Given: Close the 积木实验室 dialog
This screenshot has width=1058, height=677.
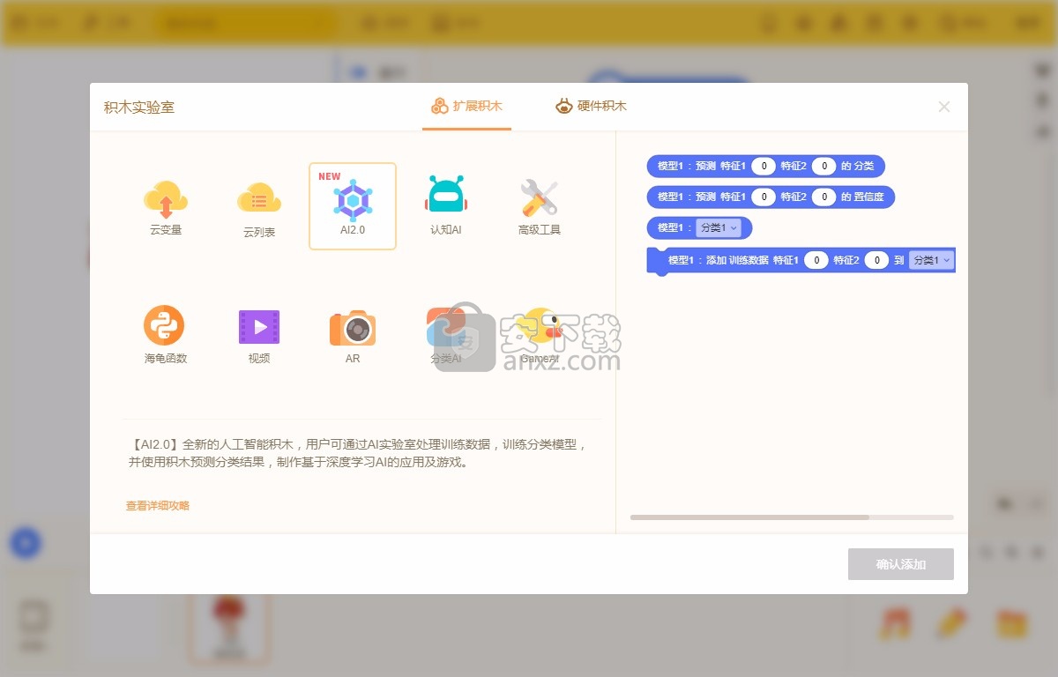Looking at the screenshot, I should click(x=944, y=107).
